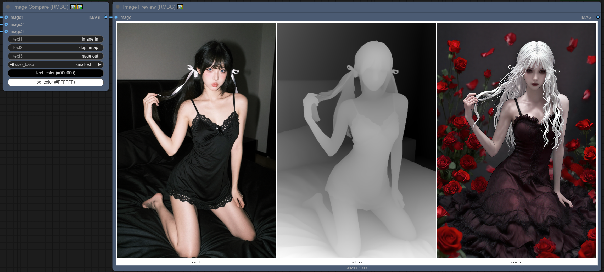This screenshot has width=604, height=272.
Task: Click the IMAGE output socket of Image Compare
Action: tap(105, 17)
